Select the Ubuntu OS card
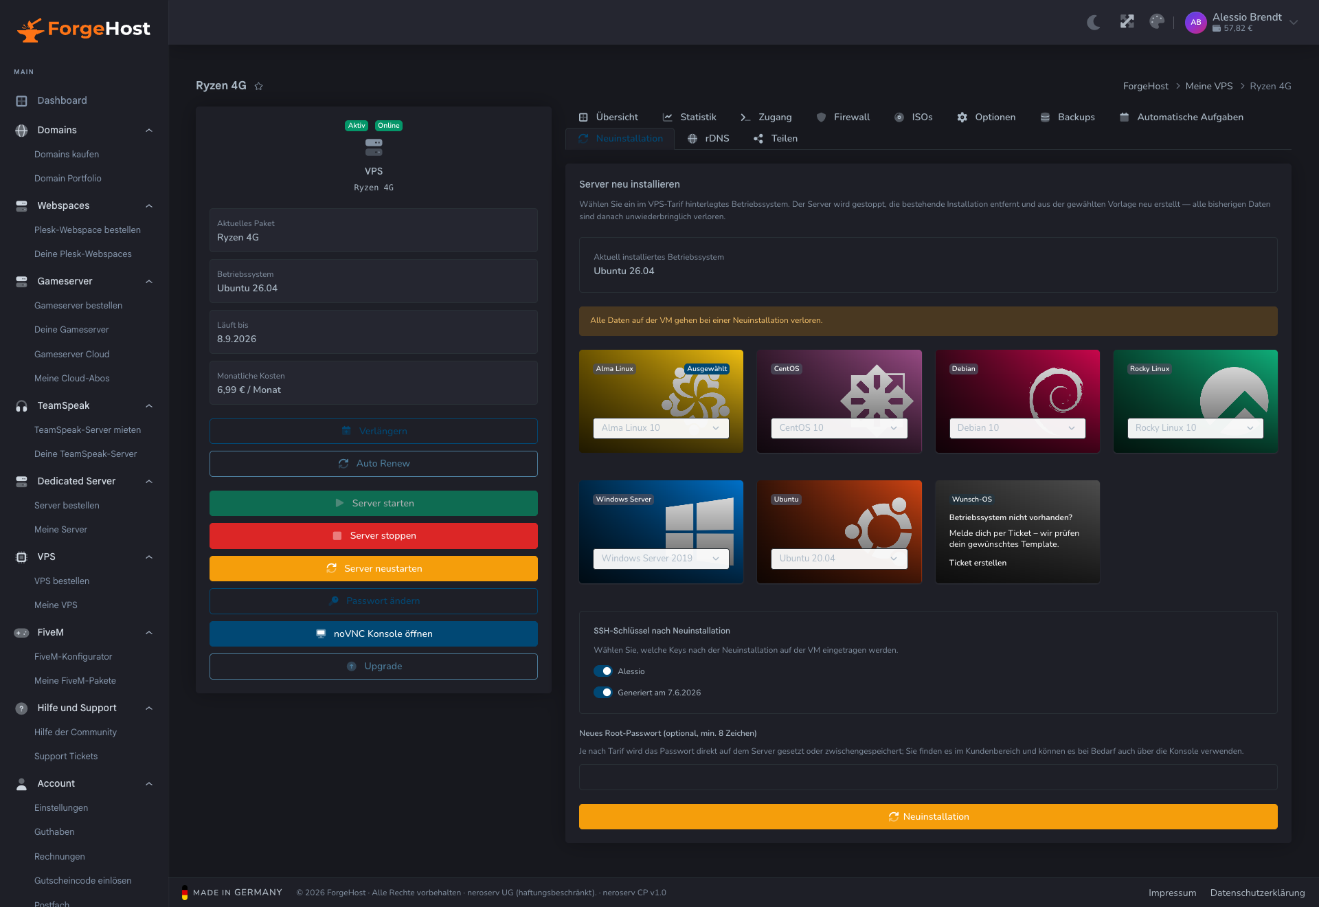Screen dimensions: 1319x907 (x=839, y=532)
